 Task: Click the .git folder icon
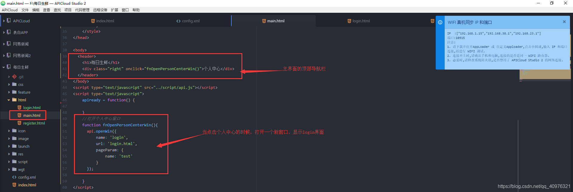14,77
